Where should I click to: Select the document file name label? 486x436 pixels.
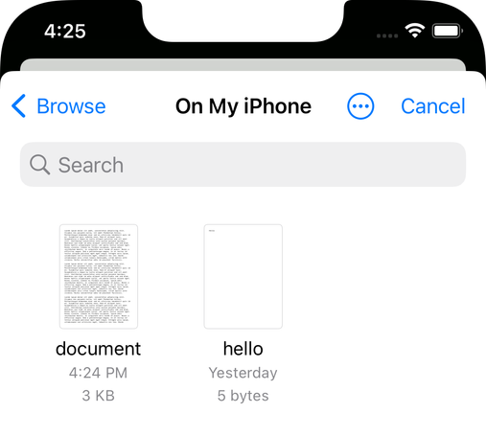click(98, 349)
